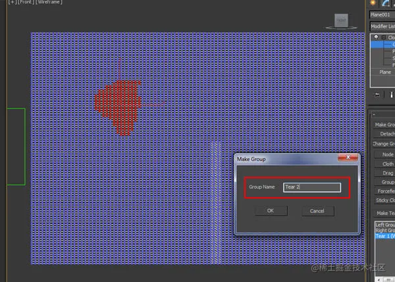Click the group list horizontal scrollbar thumb
The image size is (395, 282).
[x=389, y=280]
